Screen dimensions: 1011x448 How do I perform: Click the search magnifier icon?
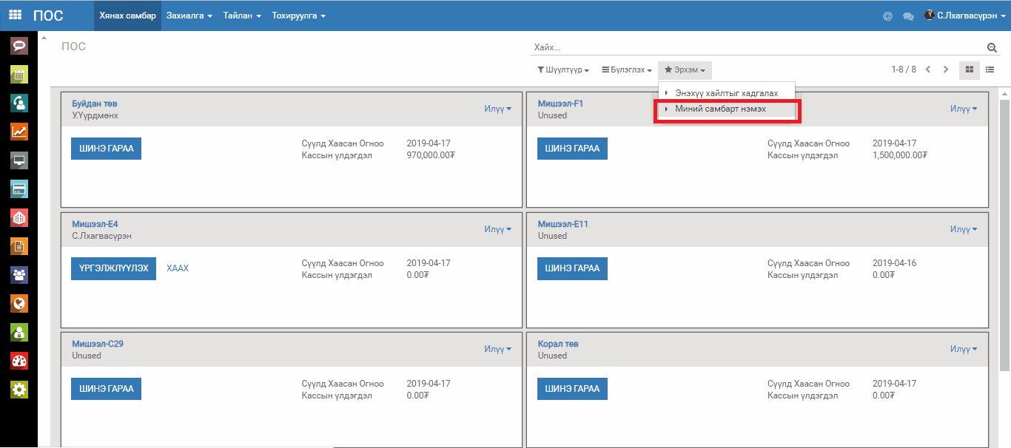pos(992,47)
